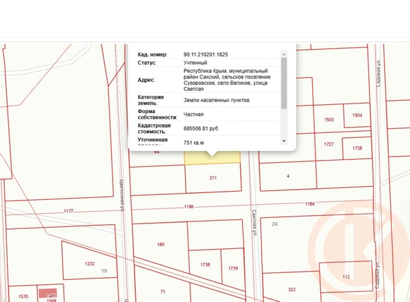
Task: Select parcel 1570 on the map
Action: (x=23, y=296)
